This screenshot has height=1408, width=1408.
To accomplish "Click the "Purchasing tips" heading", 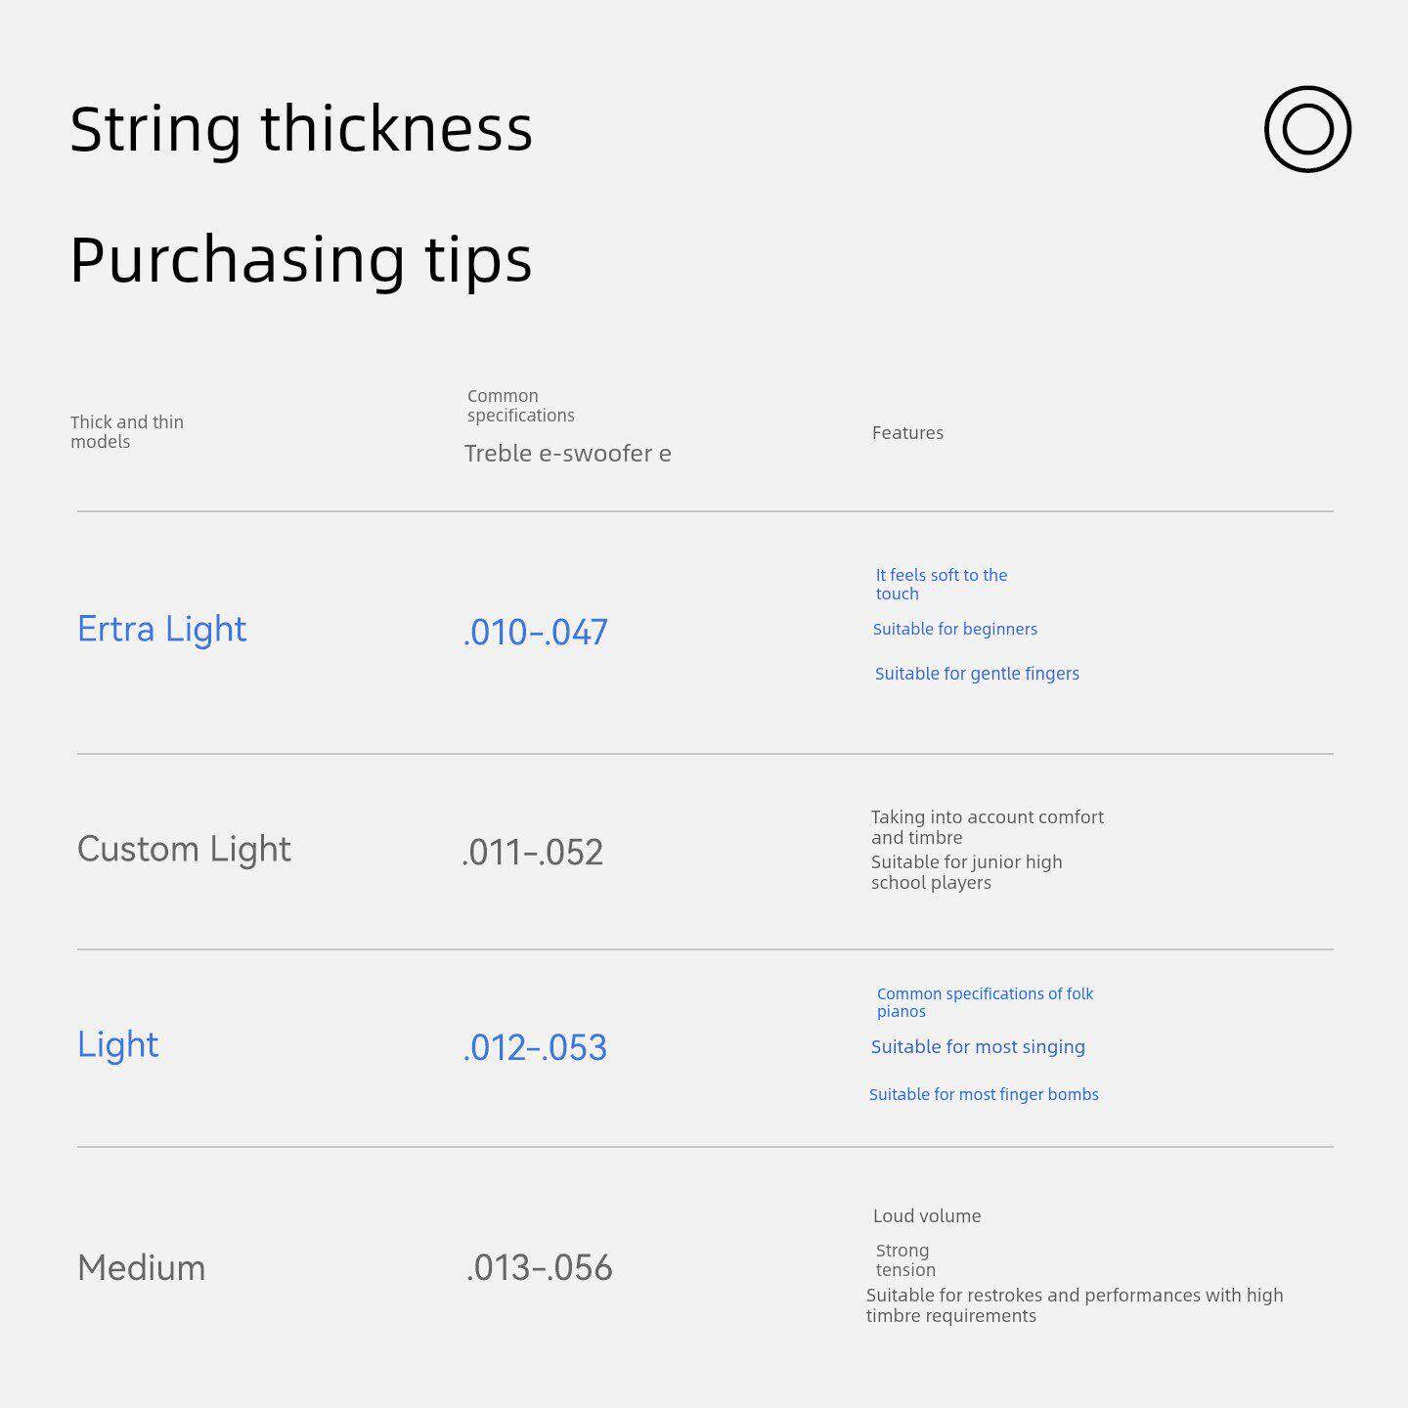I will click(x=301, y=260).
